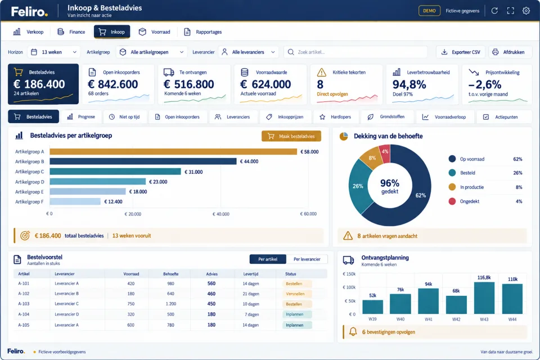The width and height of the screenshot is (540, 360).
Task: Switch the table to Per artikel view
Action: coord(268,259)
